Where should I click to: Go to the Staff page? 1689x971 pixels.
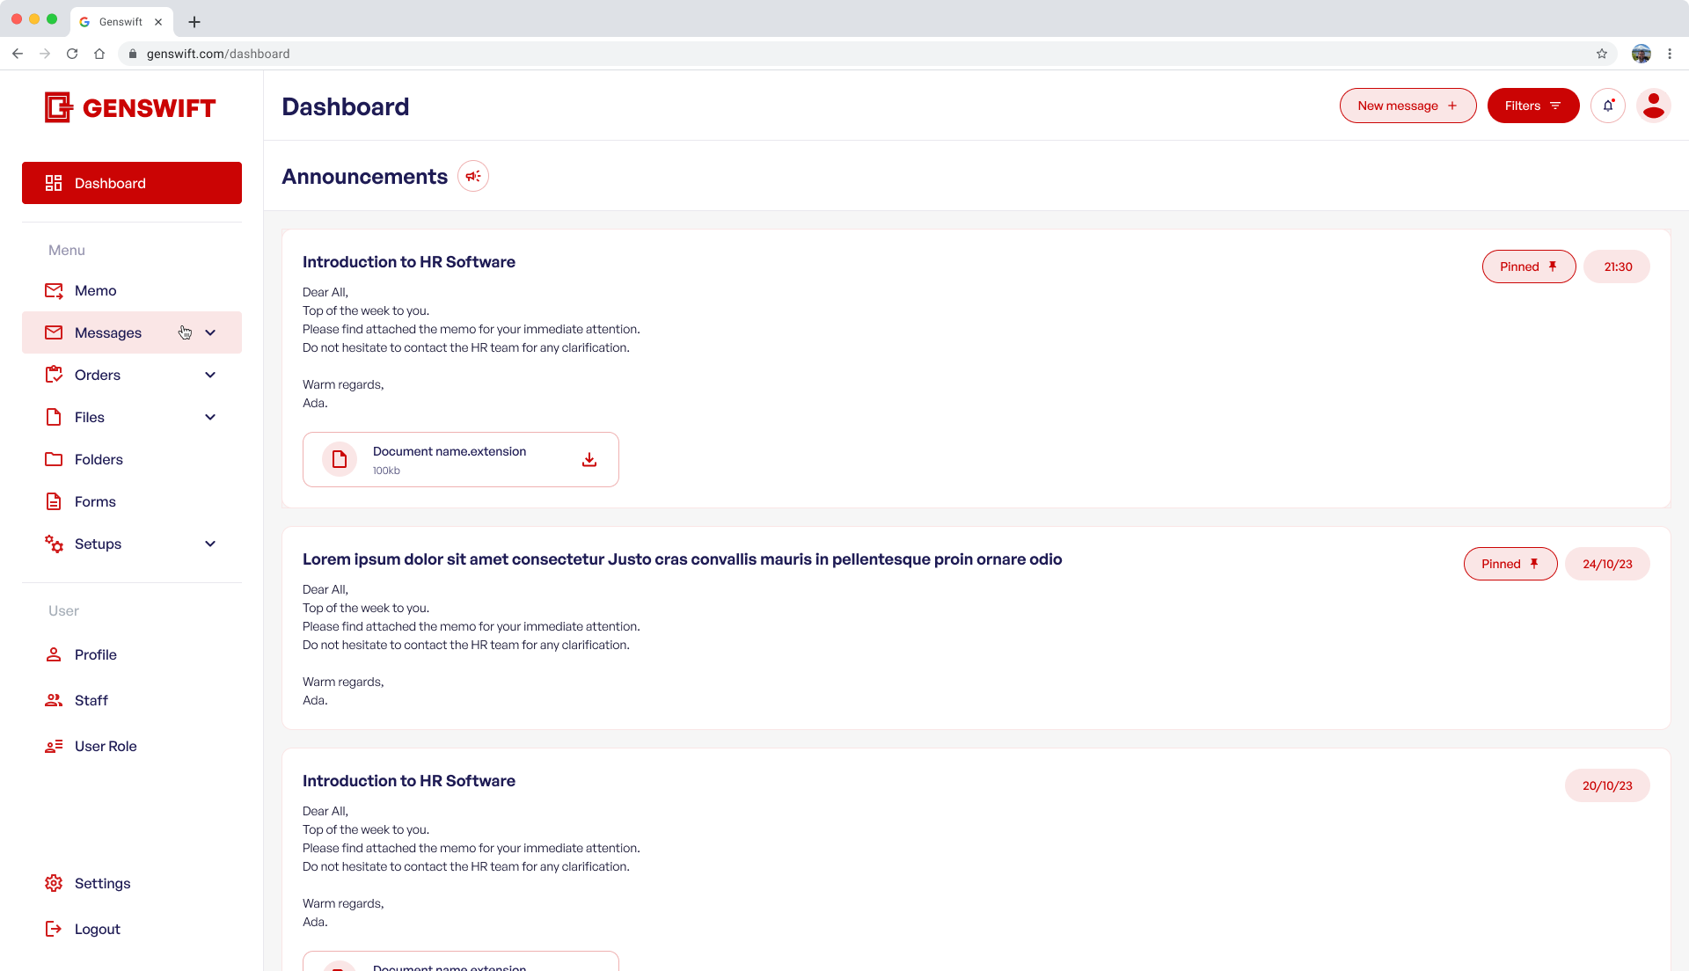(x=91, y=700)
